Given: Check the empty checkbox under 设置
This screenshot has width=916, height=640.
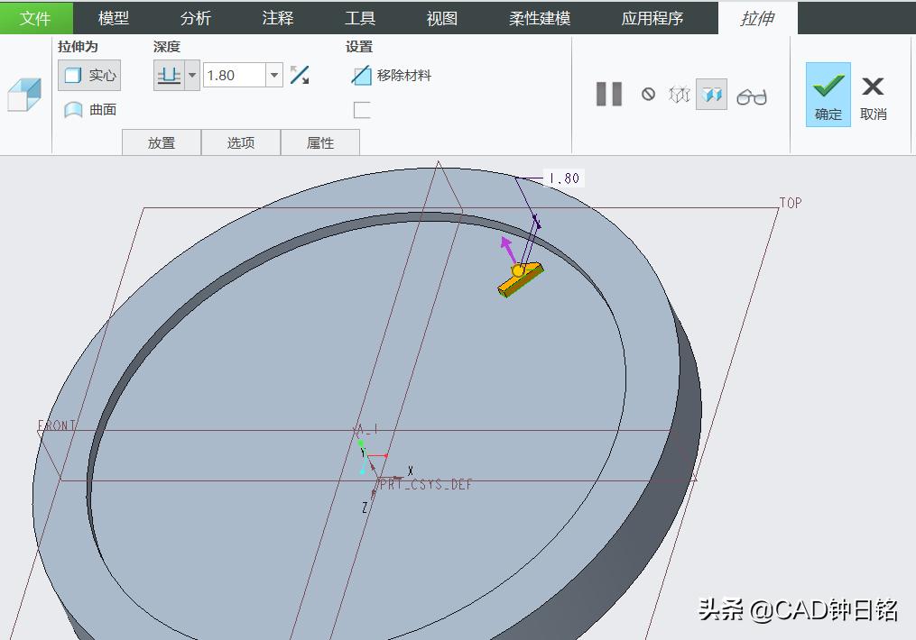Looking at the screenshot, I should point(360,107).
